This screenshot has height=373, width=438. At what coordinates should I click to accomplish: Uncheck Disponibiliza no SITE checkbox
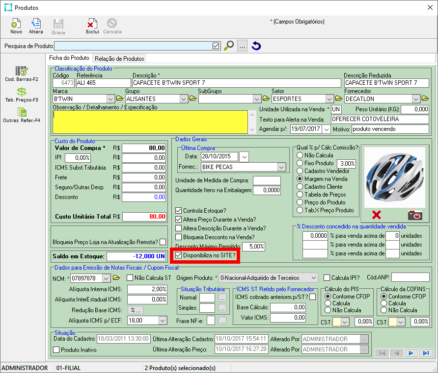179,255
